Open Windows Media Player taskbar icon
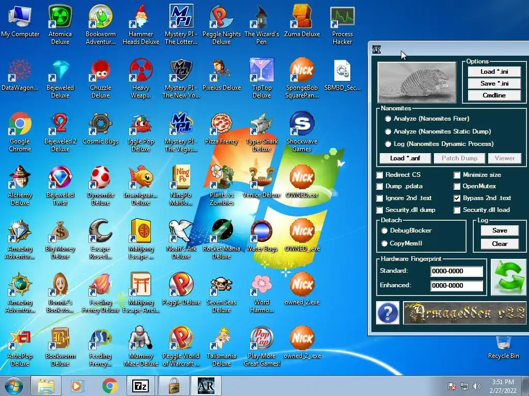Image resolution: width=529 pixels, height=396 pixels. coord(77,386)
